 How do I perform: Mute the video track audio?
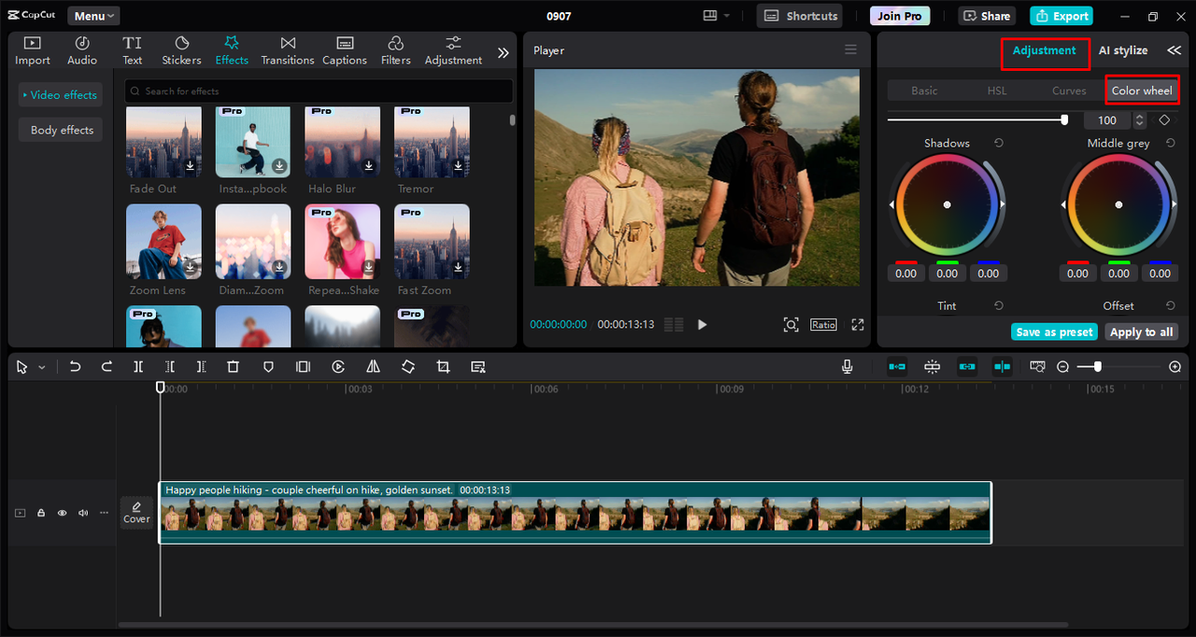tap(84, 513)
